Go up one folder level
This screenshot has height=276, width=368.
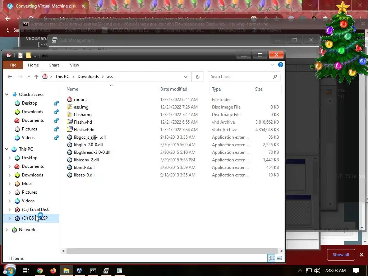point(36,77)
